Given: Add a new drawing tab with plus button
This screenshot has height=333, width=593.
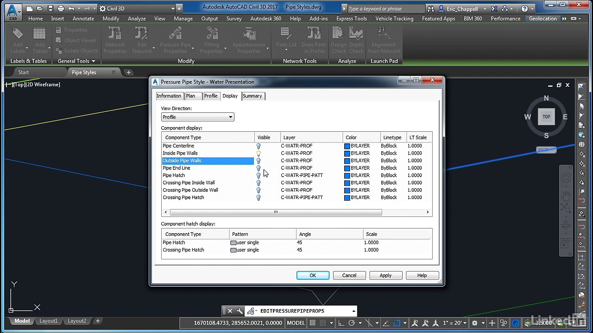Looking at the screenshot, I should point(129,72).
